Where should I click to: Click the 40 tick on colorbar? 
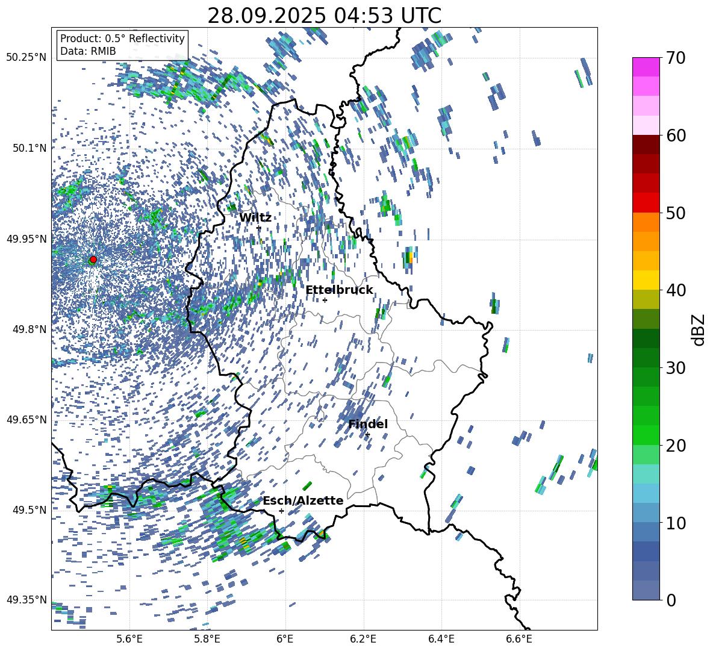675,290
